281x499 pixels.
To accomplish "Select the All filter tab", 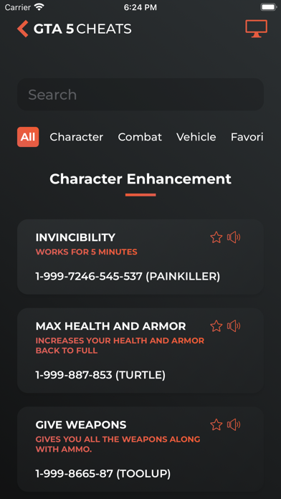I will coord(28,137).
